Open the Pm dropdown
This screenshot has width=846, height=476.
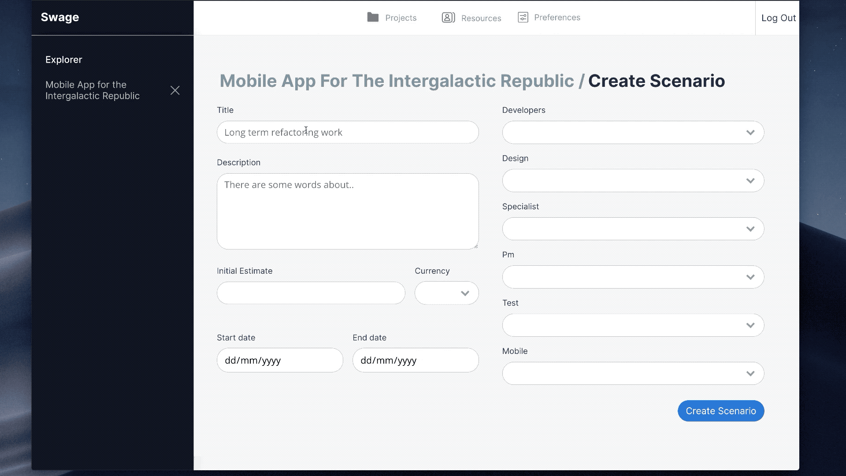point(633,277)
